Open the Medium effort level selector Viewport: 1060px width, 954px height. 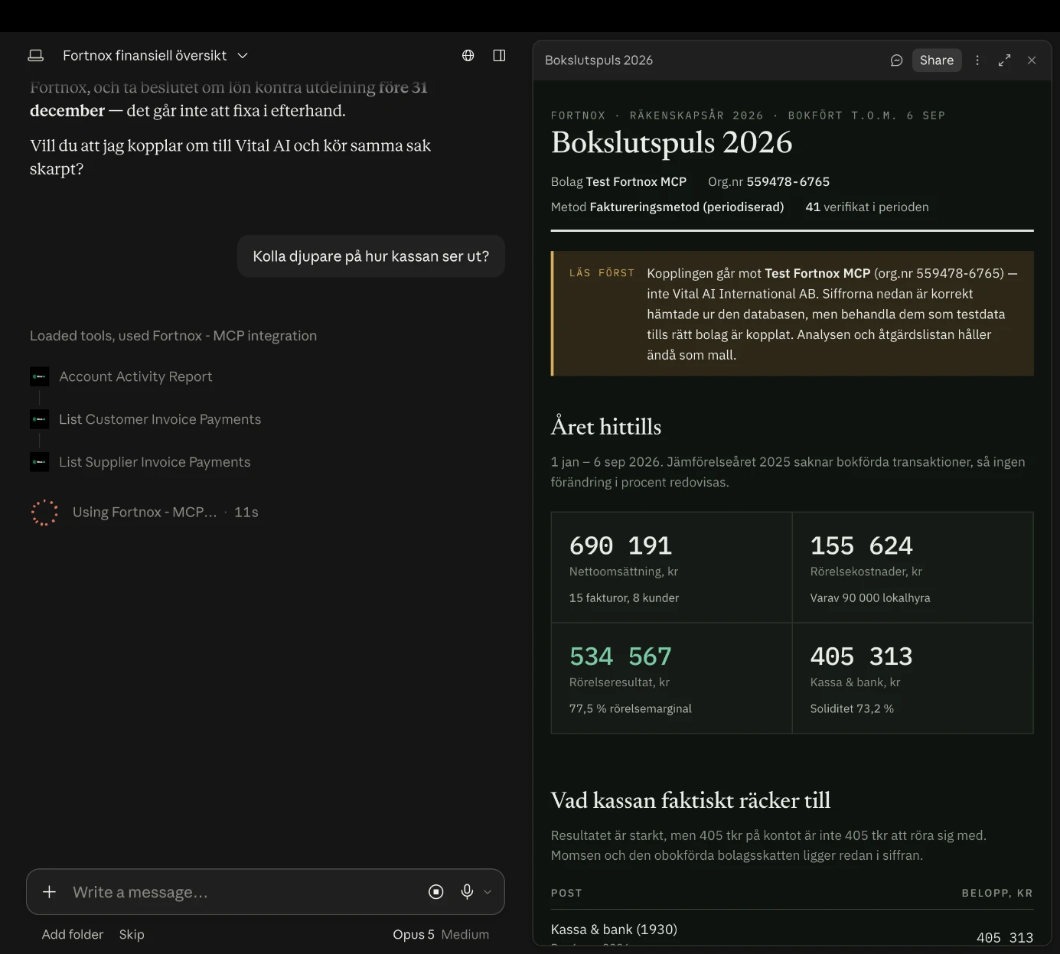465,934
